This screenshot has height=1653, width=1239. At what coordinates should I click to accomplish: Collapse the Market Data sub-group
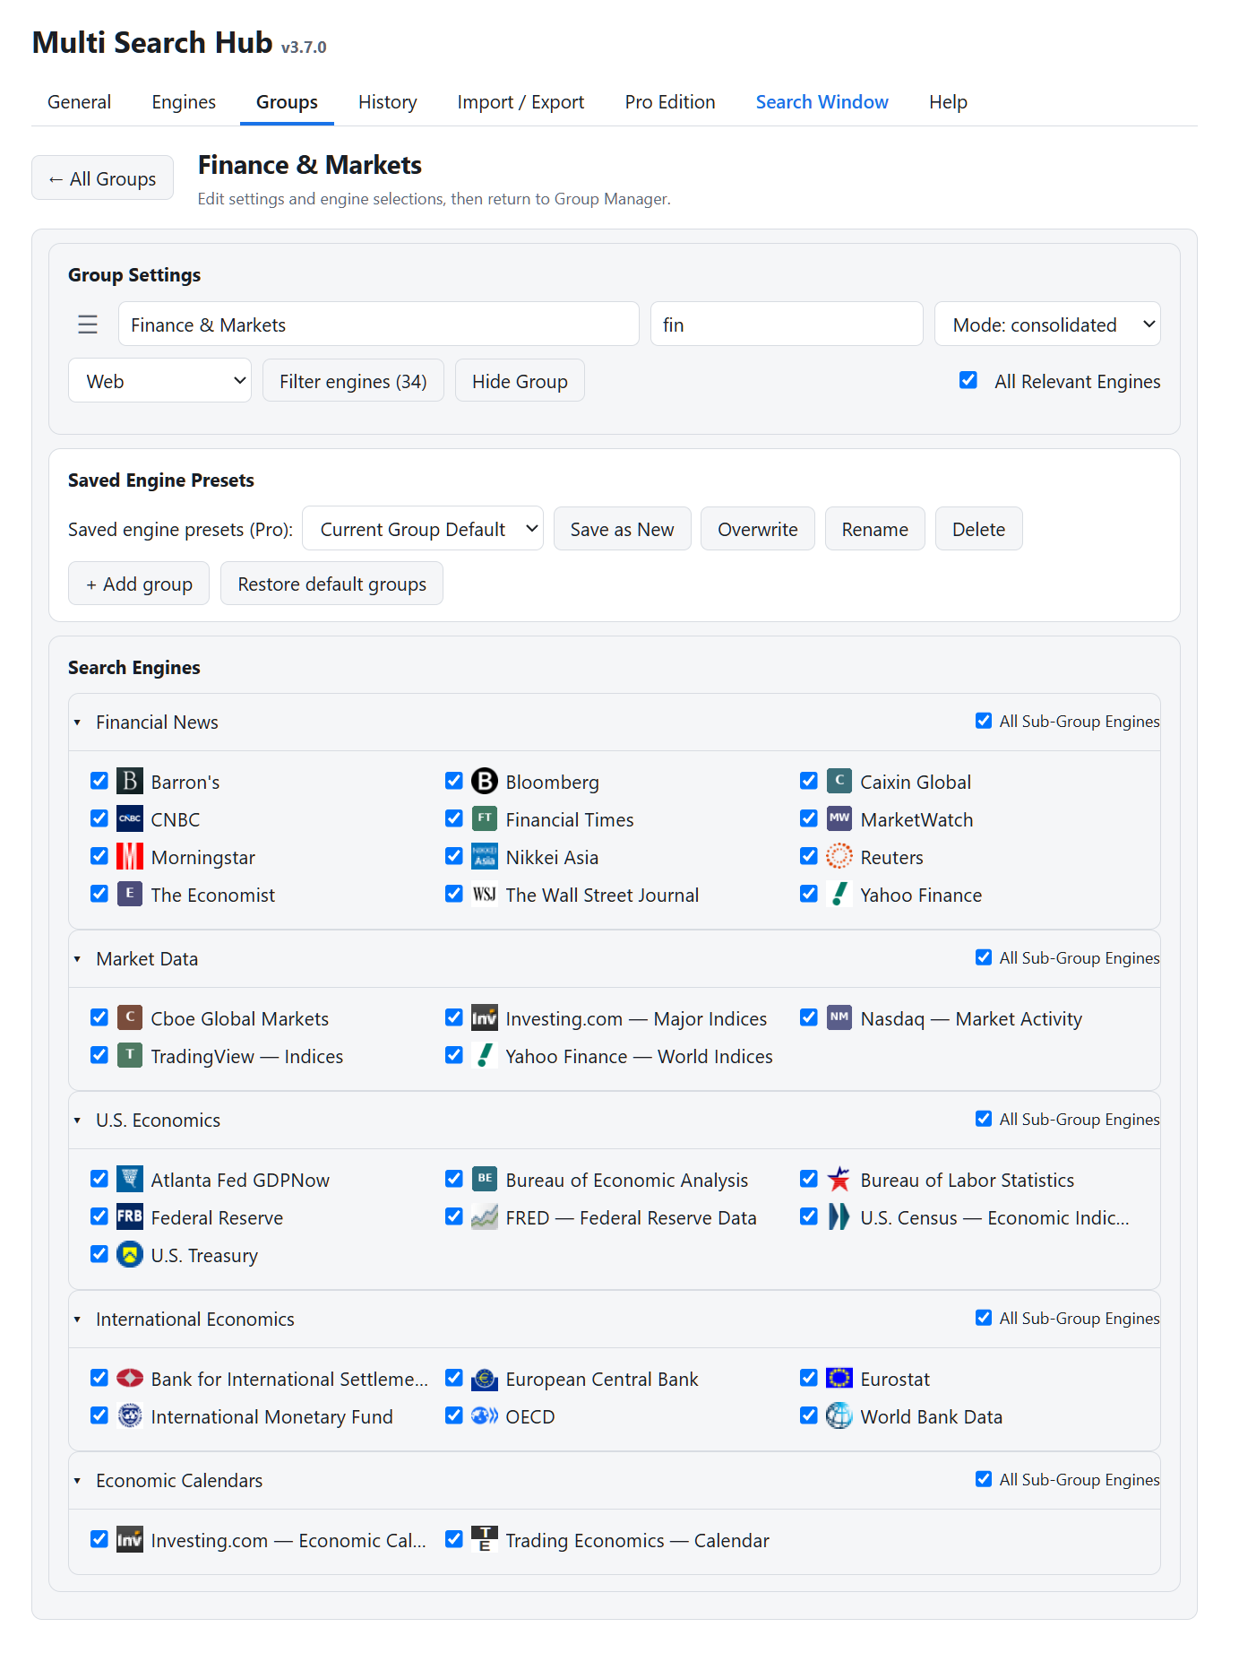[78, 959]
